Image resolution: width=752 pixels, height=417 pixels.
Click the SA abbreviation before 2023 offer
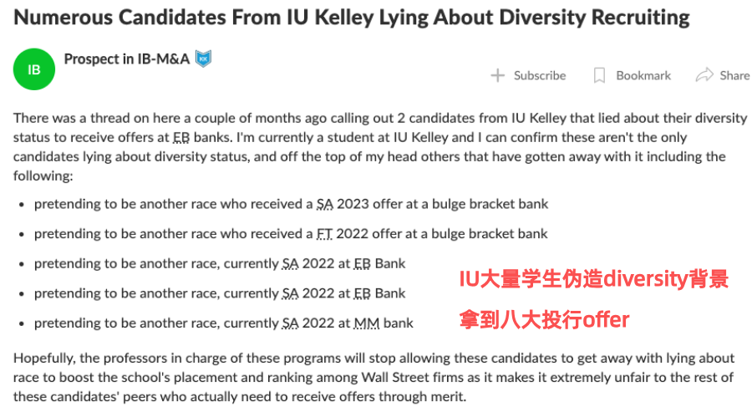pyautogui.click(x=325, y=205)
